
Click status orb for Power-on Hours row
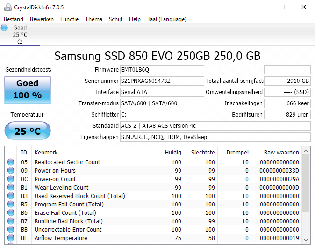tap(11, 170)
